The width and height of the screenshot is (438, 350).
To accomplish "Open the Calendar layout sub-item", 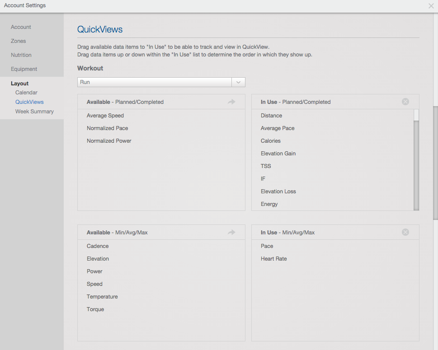I will click(26, 93).
